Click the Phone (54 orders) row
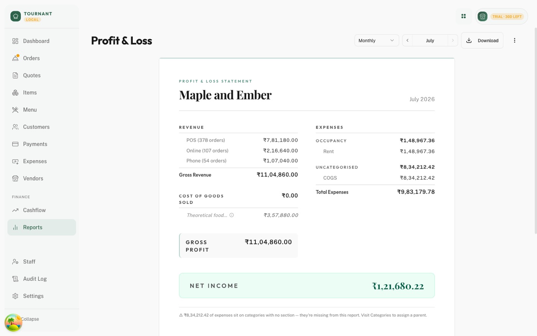The image size is (537, 336). pos(238,161)
